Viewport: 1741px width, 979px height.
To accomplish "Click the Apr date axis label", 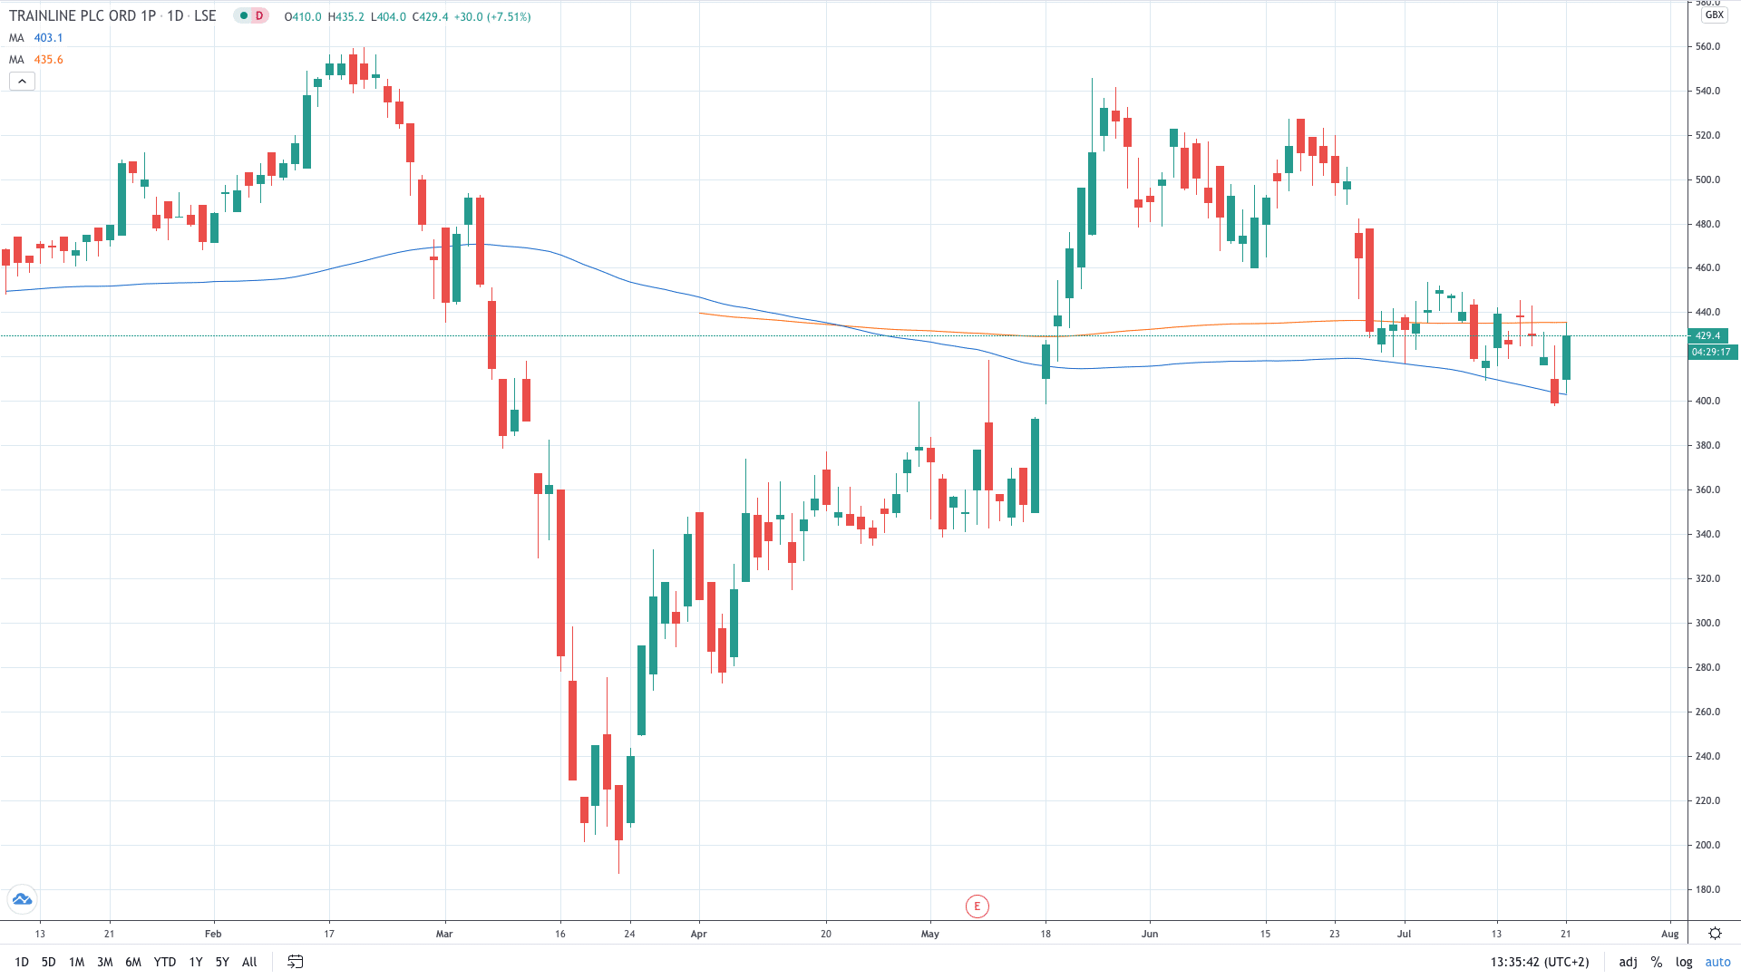I will tap(698, 934).
